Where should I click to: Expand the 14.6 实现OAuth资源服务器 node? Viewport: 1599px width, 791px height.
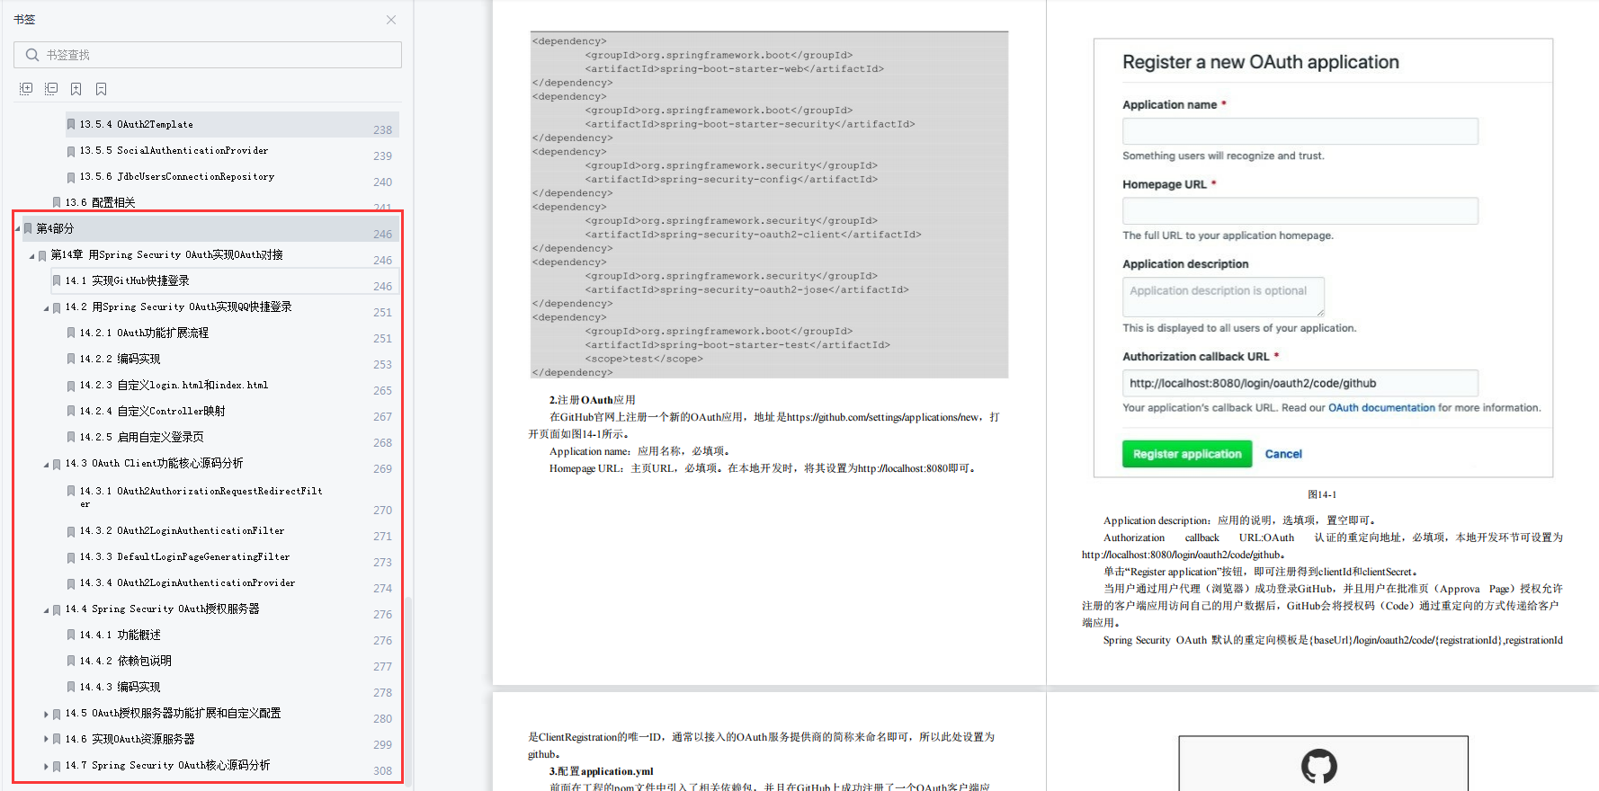click(46, 740)
